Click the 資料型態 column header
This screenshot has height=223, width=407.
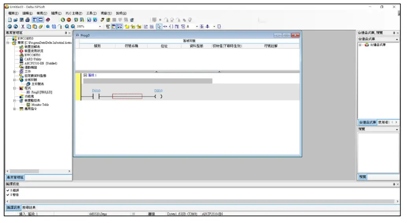click(196, 46)
